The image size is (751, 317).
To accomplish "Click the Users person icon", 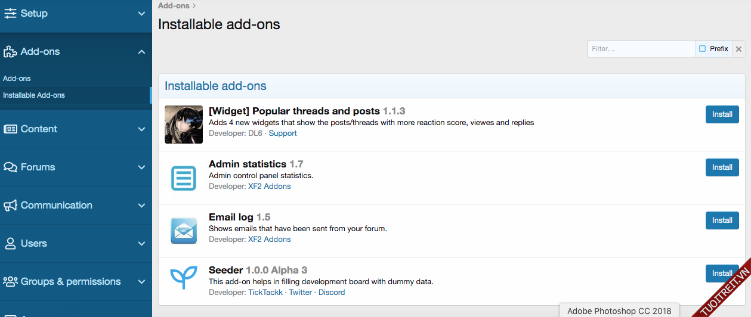I will point(10,243).
